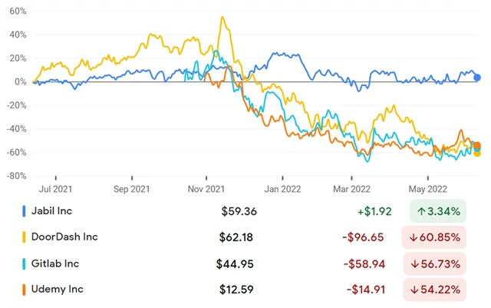Click the yellow DoorDash endpoint dot on the chart

pyautogui.click(x=477, y=153)
